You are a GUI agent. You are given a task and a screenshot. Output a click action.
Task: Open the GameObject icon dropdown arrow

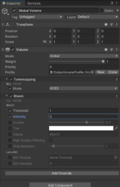point(8,14)
